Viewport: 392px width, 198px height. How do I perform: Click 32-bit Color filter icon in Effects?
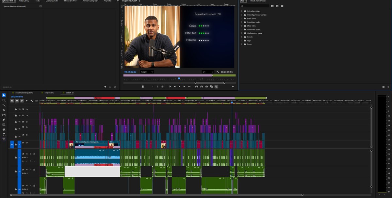coord(277,6)
